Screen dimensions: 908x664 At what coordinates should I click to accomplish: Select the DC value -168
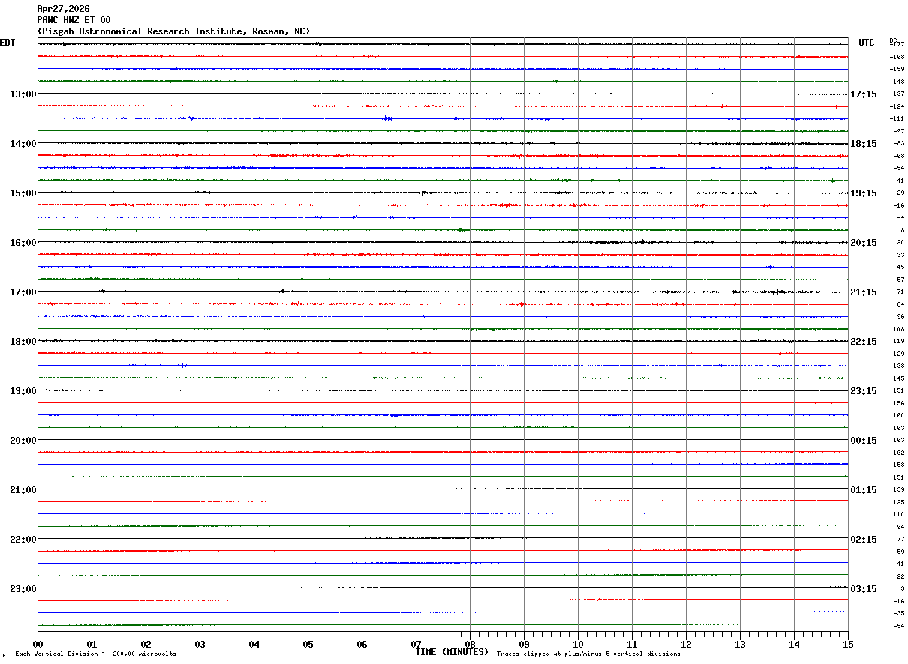tap(897, 57)
